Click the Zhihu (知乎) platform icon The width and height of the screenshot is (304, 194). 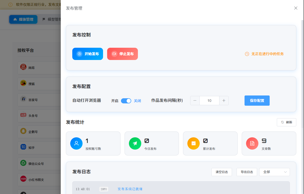(x=23, y=147)
